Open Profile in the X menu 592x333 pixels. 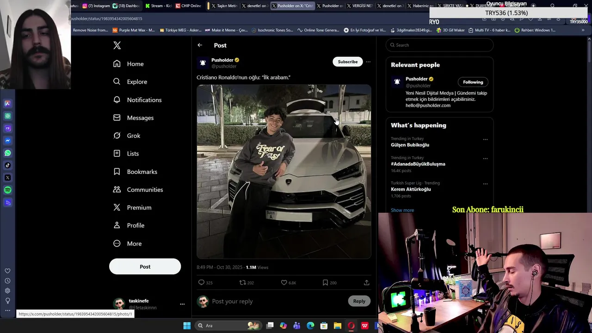click(x=129, y=225)
